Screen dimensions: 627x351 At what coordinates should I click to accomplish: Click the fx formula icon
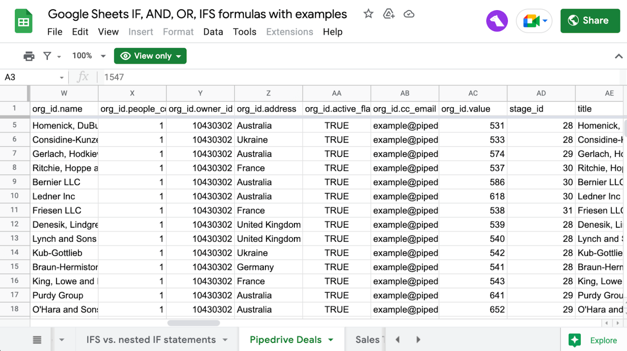click(84, 77)
